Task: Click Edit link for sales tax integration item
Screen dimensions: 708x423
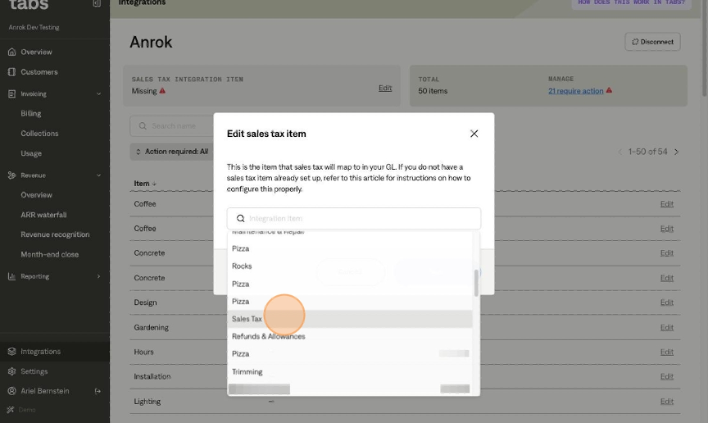Action: pyautogui.click(x=385, y=89)
